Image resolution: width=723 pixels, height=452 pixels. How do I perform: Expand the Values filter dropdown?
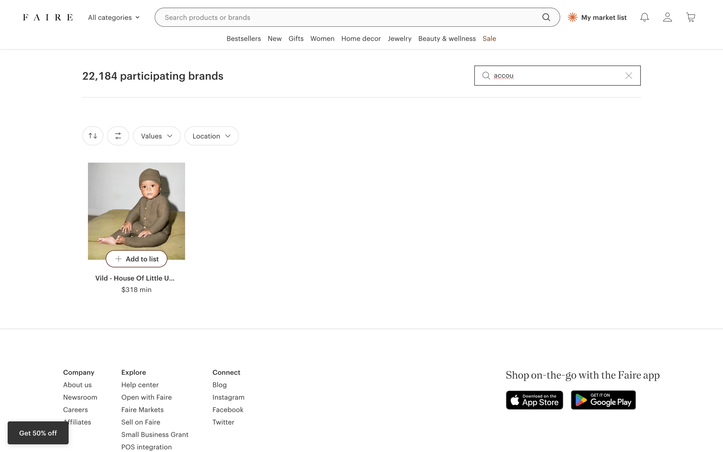pos(157,136)
